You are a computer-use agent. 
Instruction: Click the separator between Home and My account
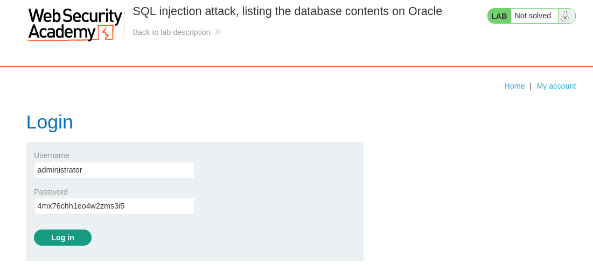[x=531, y=86]
